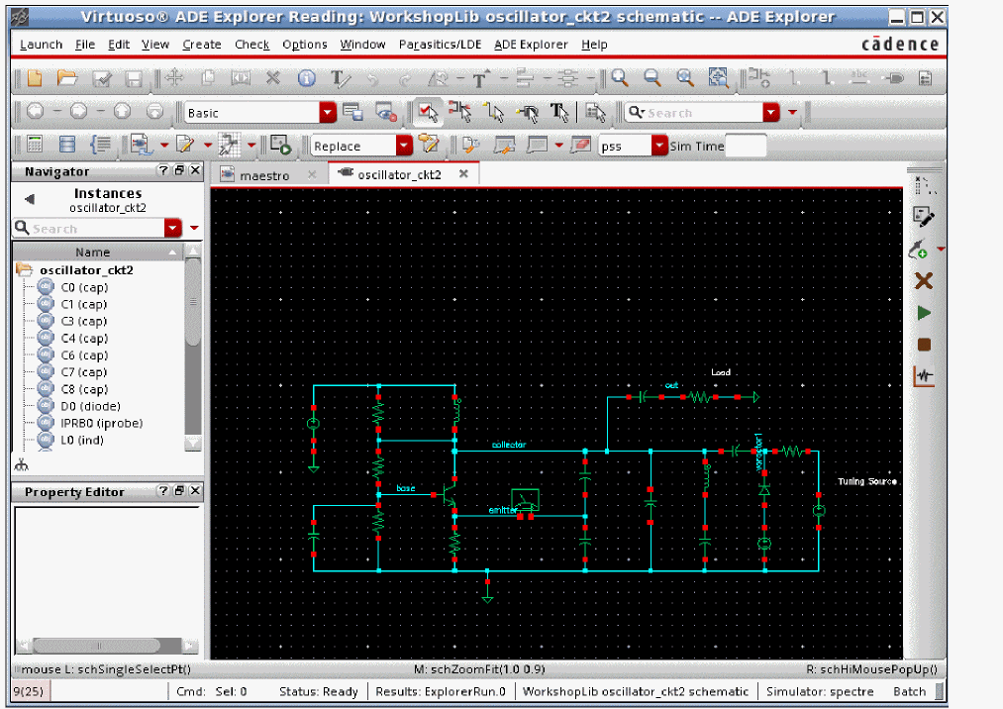Close the Property Editor panel
Screen dimensions: 1003x709
(x=194, y=491)
